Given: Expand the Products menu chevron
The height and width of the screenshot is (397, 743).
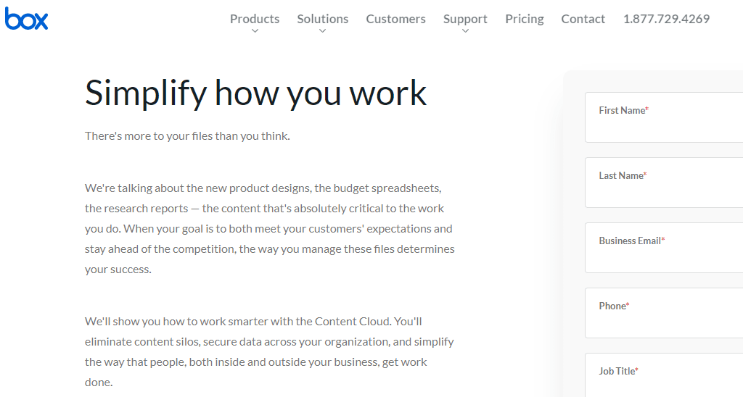Looking at the screenshot, I should tap(255, 31).
